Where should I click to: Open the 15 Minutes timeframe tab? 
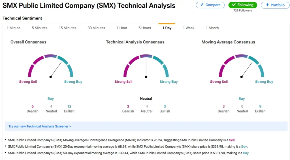tap(67, 28)
